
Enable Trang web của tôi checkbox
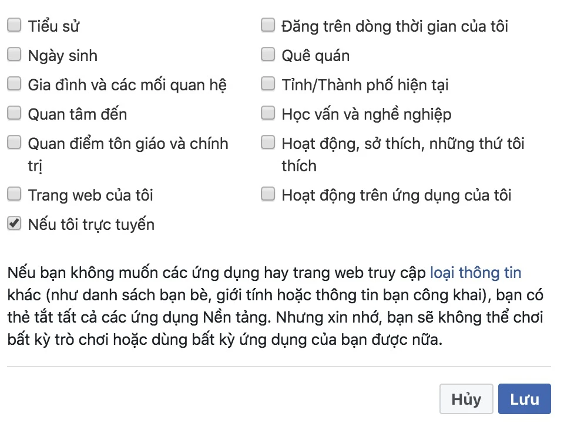[14, 194]
